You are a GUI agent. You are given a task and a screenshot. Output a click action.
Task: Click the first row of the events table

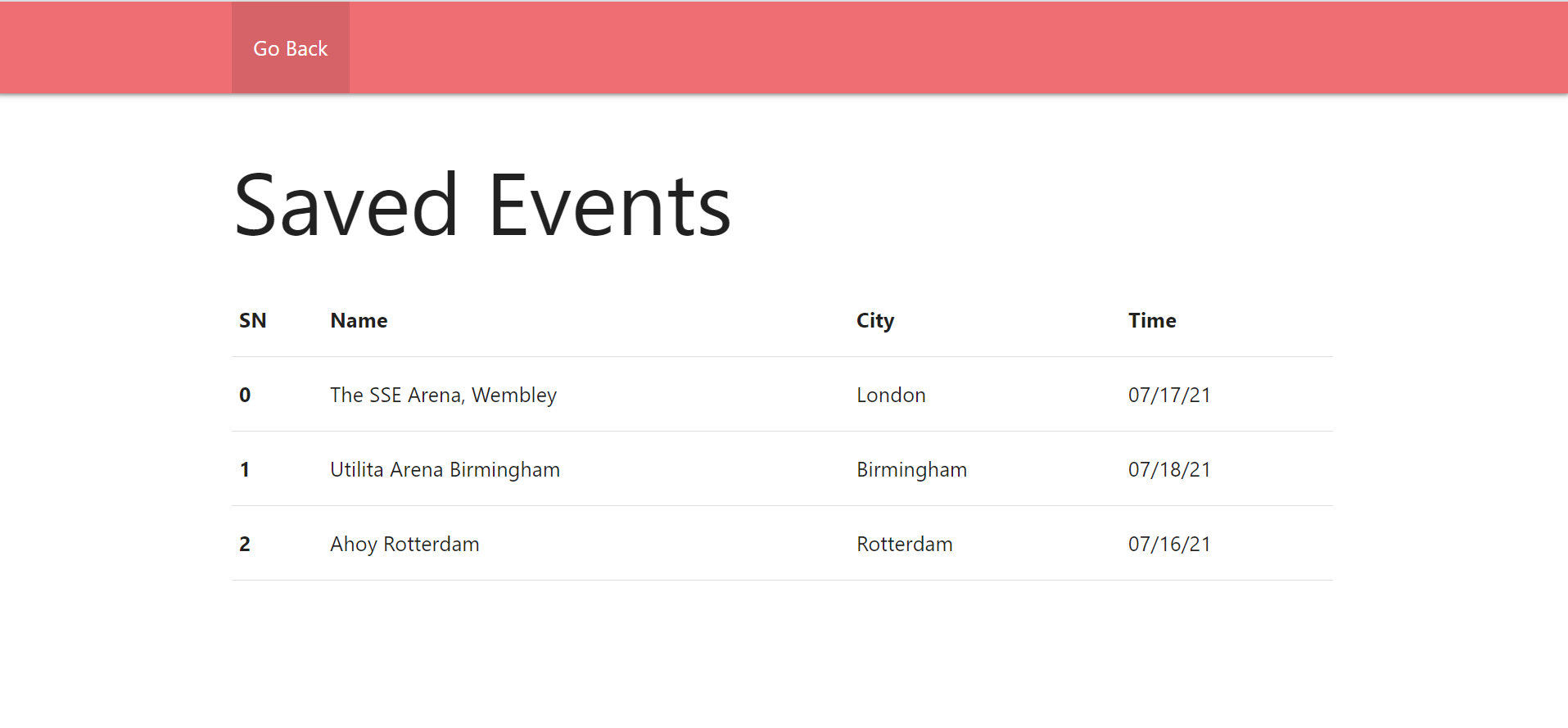click(x=737, y=395)
